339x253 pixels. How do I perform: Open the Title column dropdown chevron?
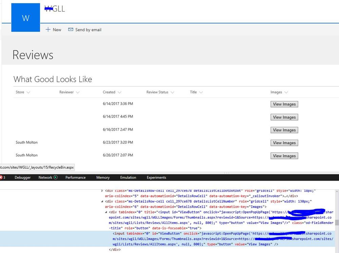tap(201, 92)
